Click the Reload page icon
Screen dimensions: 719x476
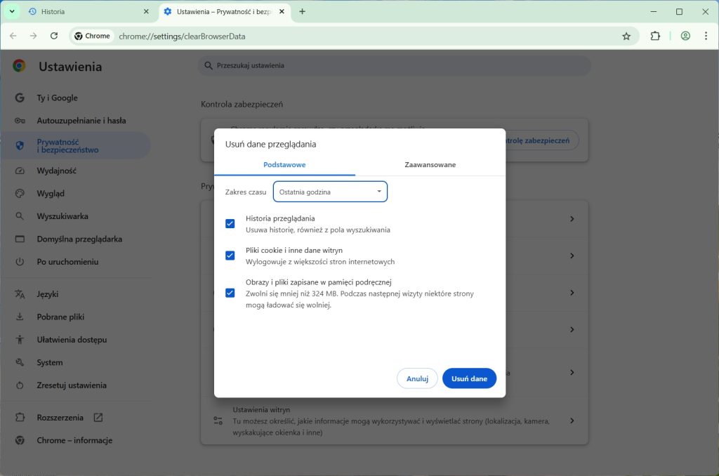(54, 36)
